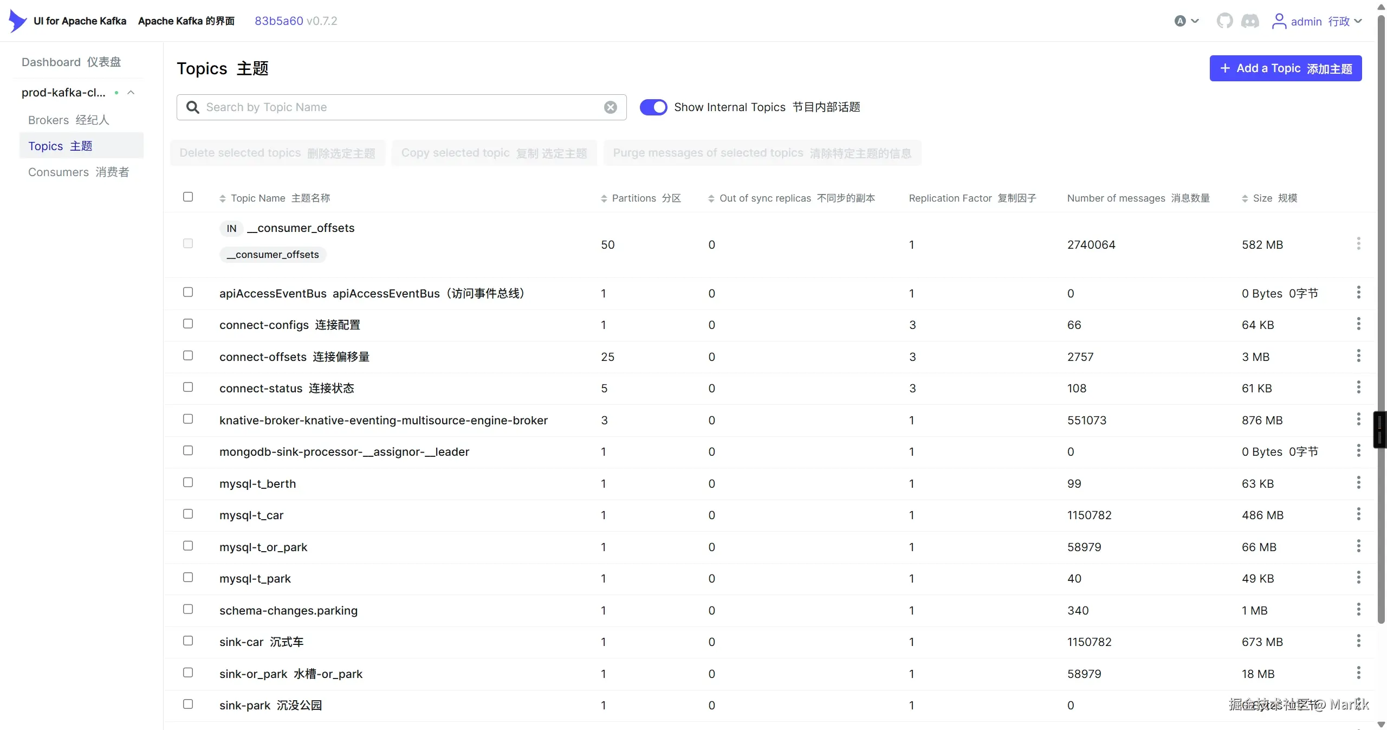
Task: Click the search magnifier icon
Action: point(193,107)
